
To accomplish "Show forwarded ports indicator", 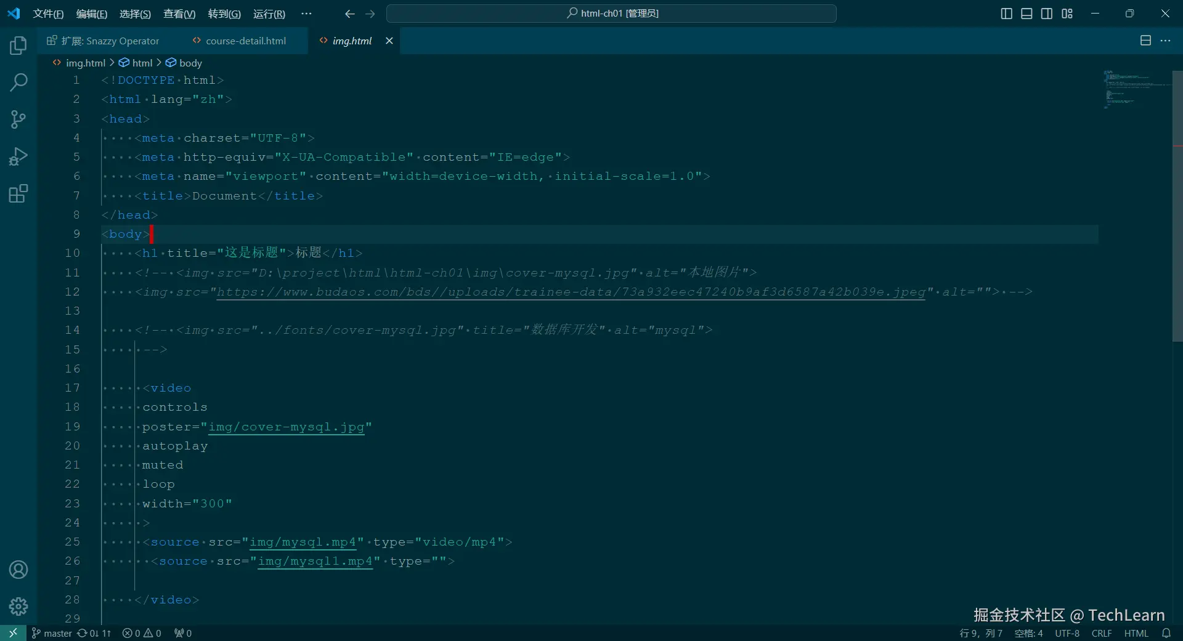I will pyautogui.click(x=183, y=633).
